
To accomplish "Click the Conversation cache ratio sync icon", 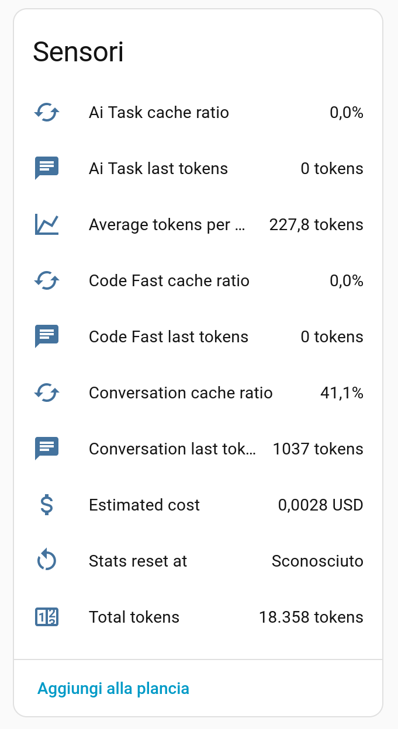I will (47, 393).
